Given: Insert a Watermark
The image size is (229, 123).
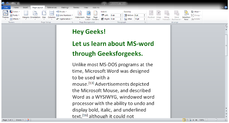Looking at the screenshot, I should [80, 15].
